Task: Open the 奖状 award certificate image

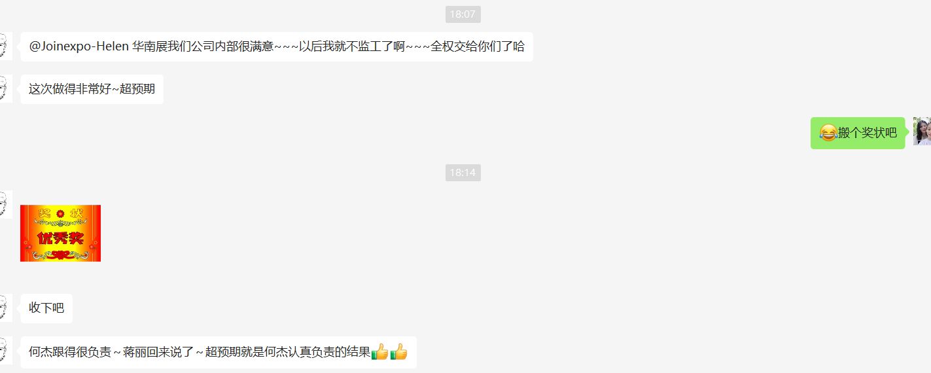Action: 60,233
